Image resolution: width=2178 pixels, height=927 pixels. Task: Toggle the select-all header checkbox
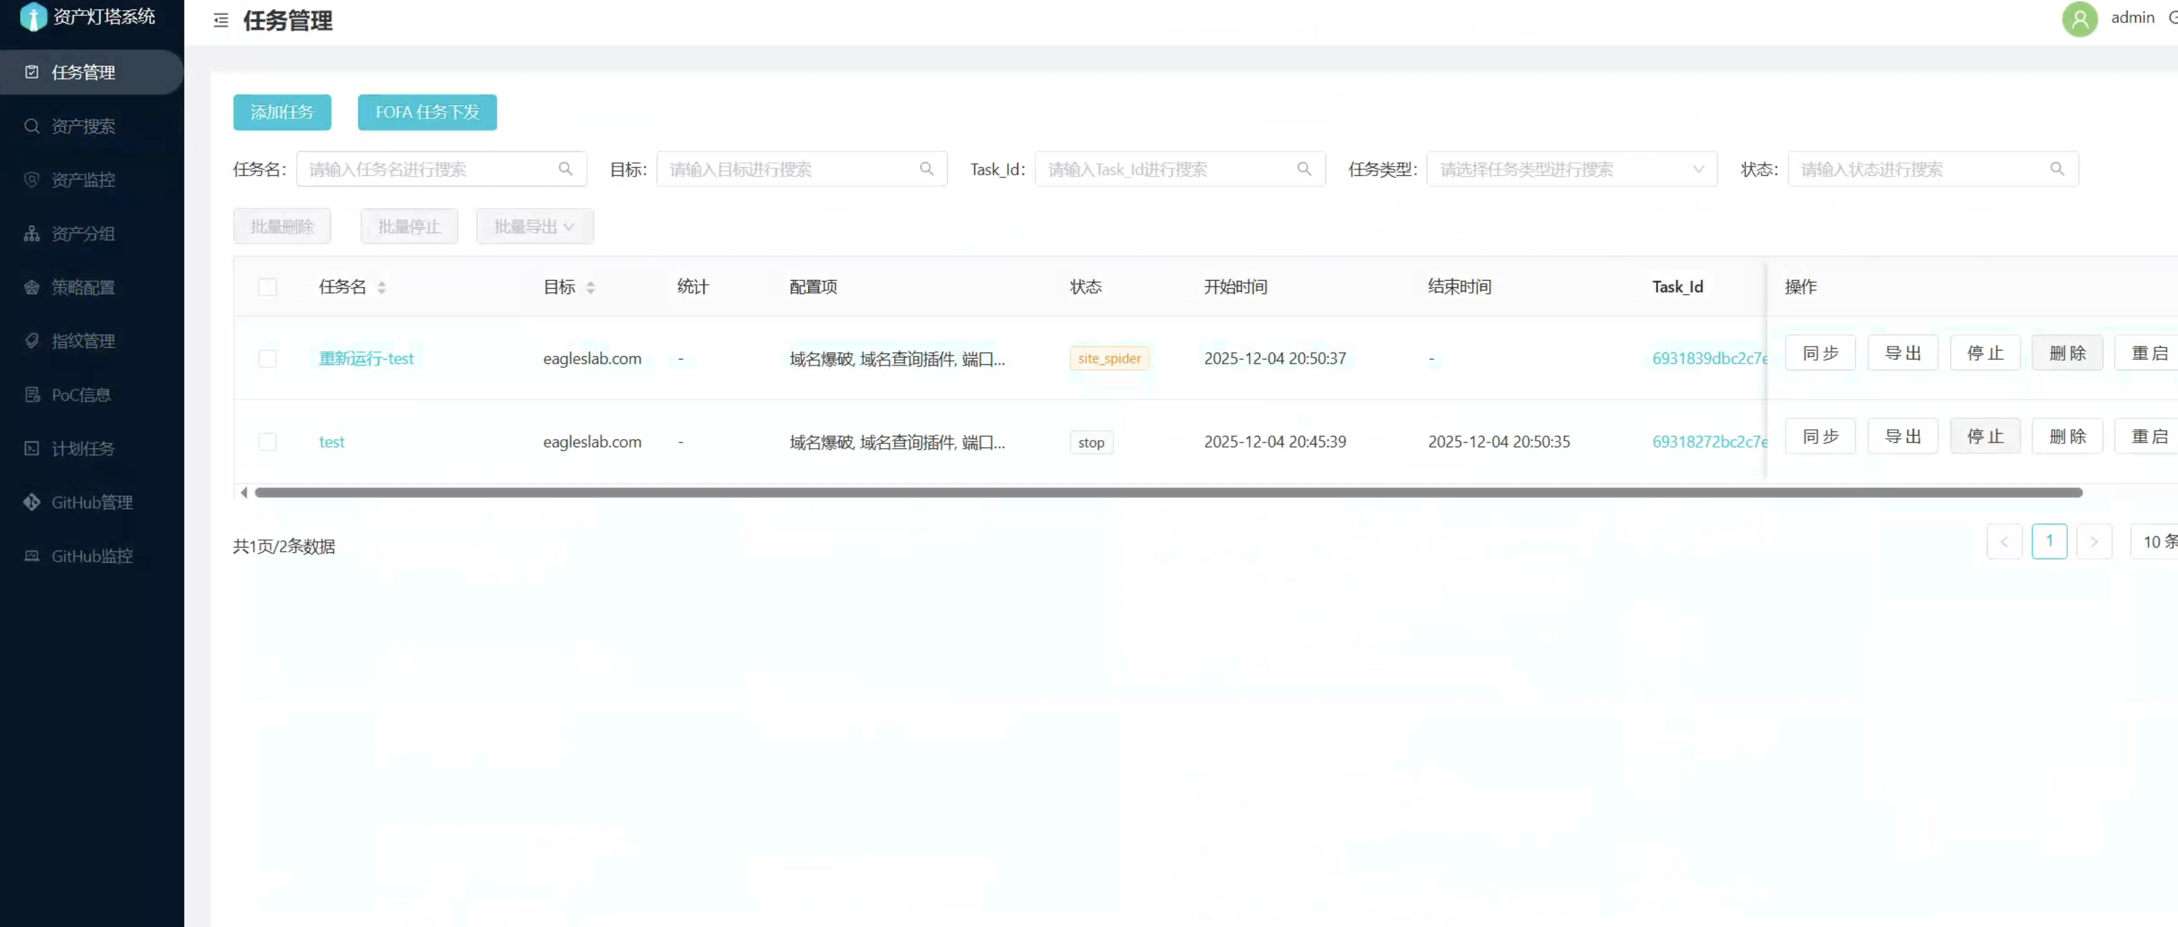click(267, 288)
